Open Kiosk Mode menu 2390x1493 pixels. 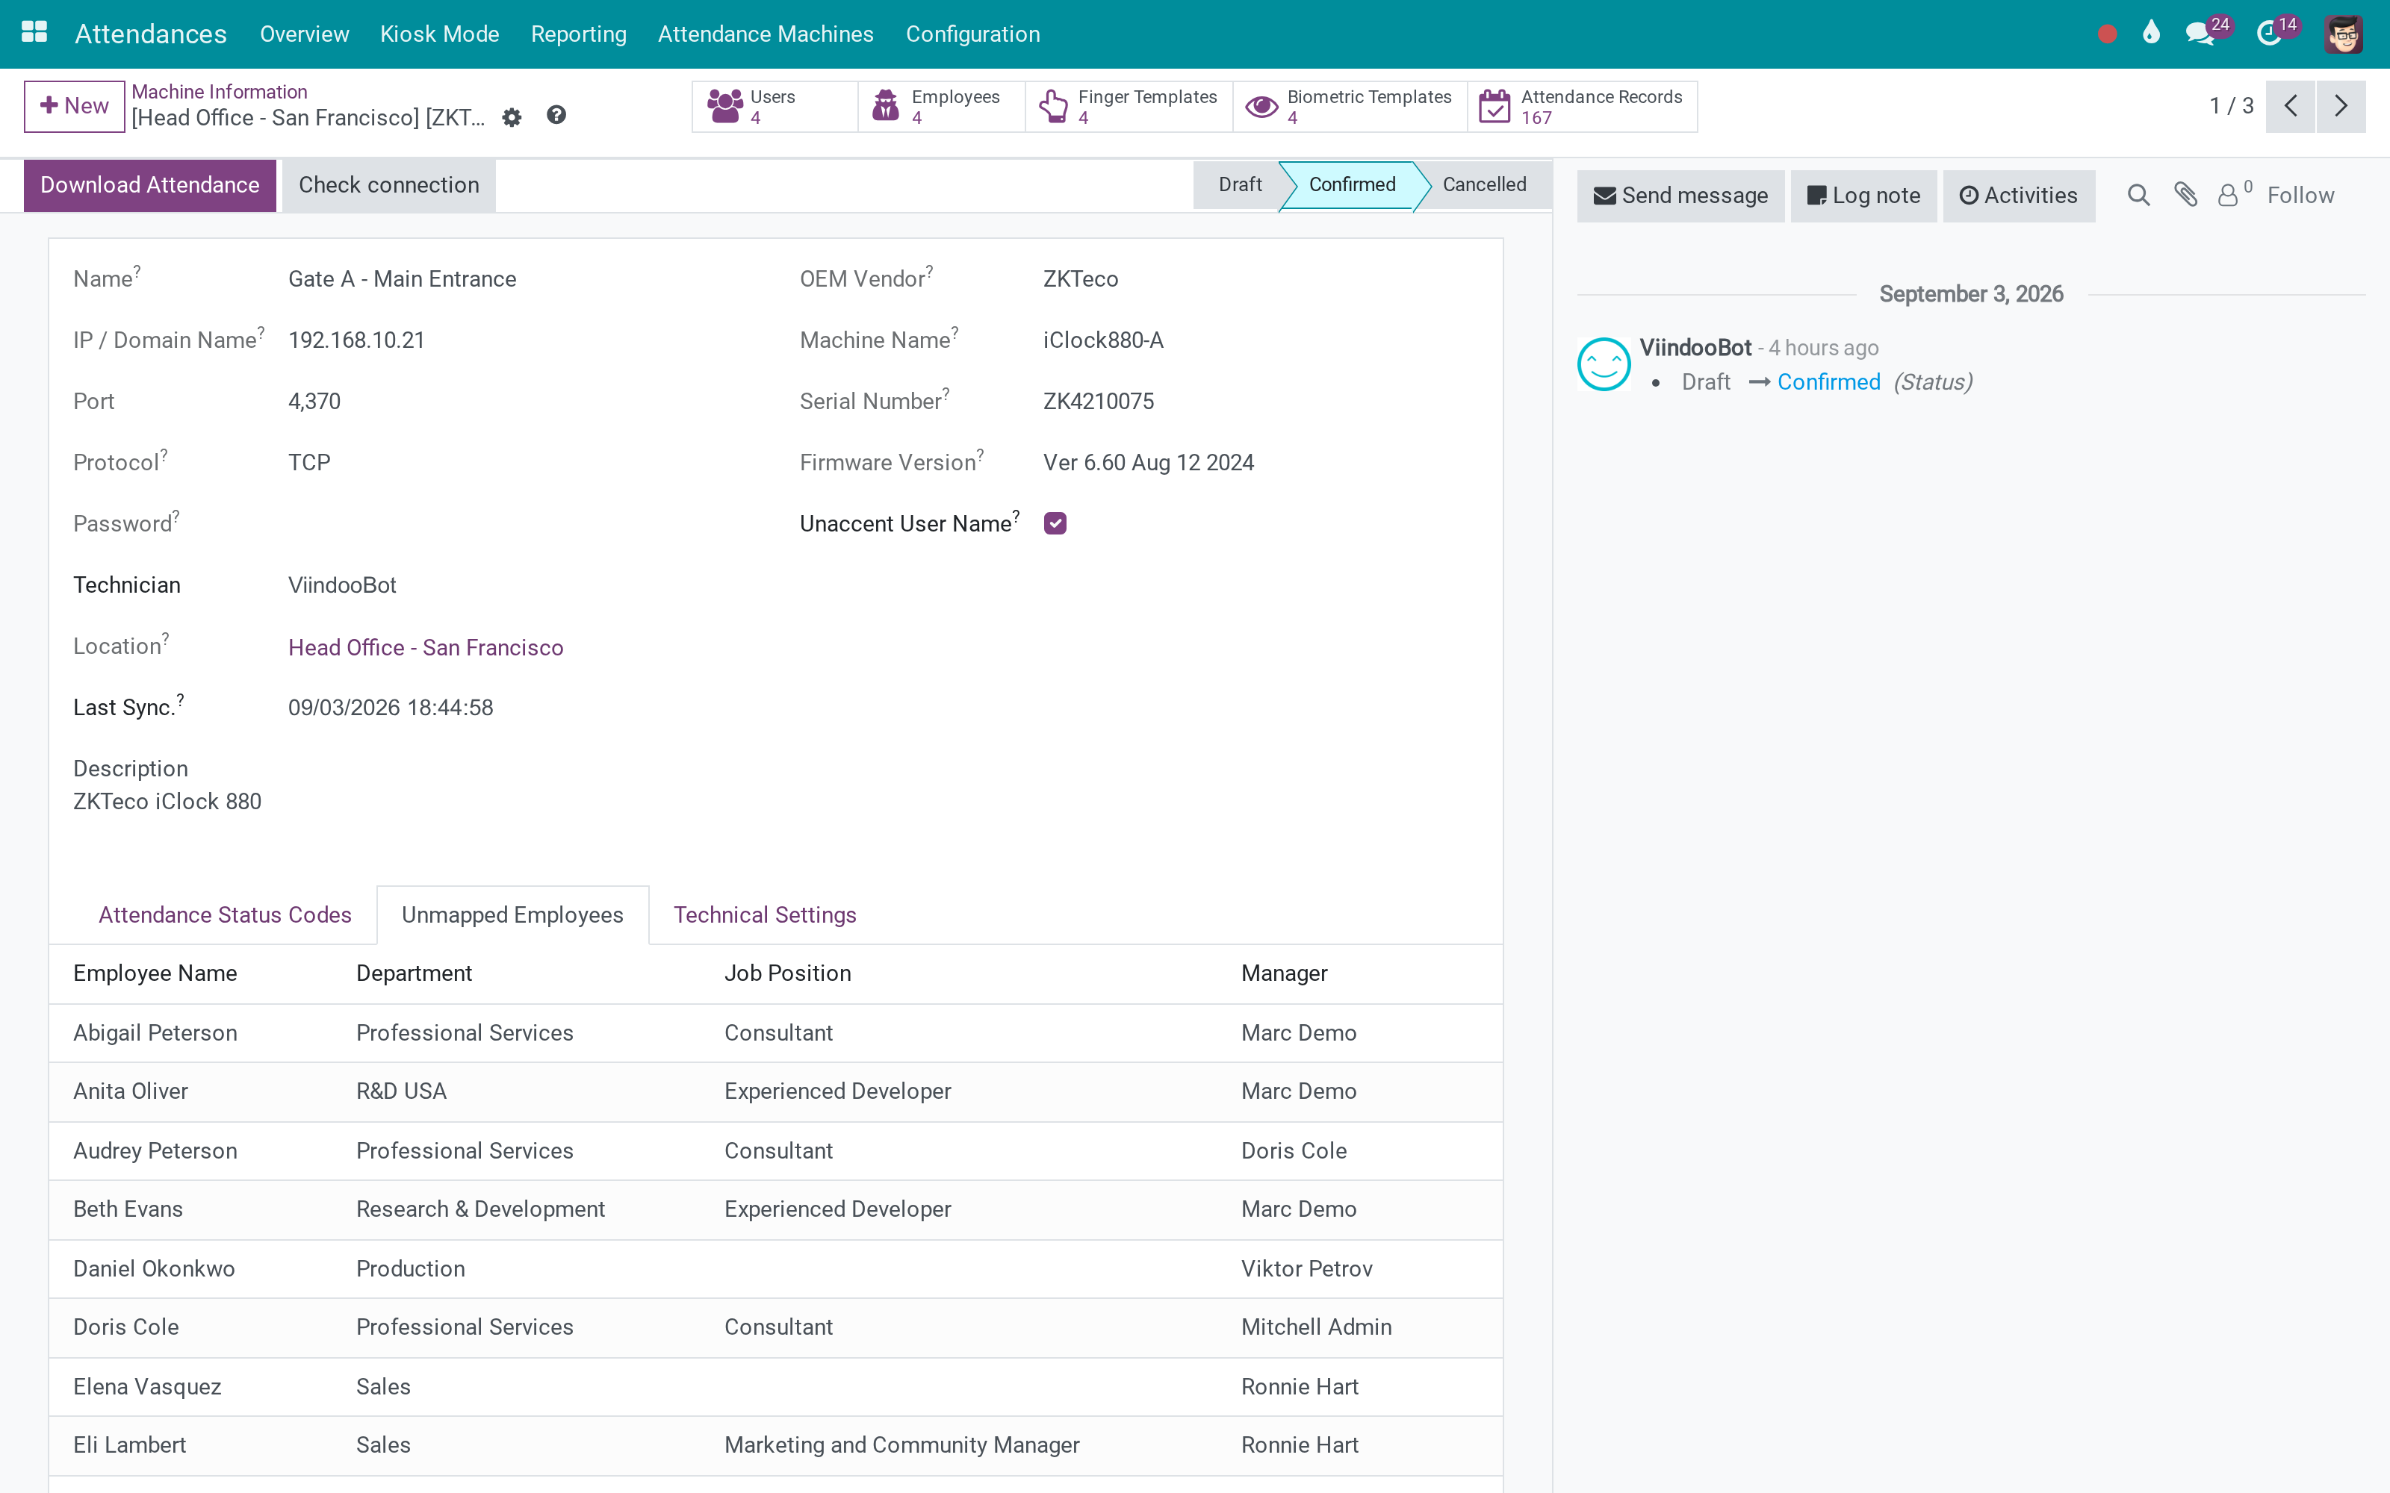(x=439, y=34)
